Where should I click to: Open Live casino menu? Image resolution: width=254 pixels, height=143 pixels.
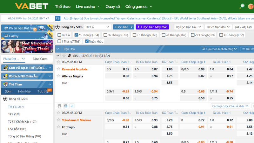(x=88, y=6)
